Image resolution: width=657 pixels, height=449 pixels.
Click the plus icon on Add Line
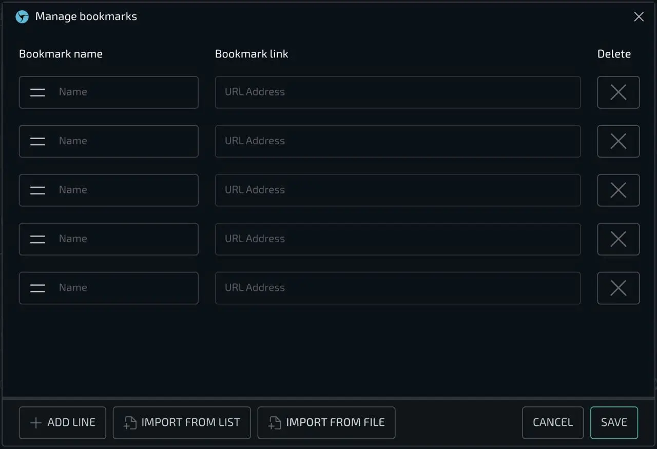pyautogui.click(x=36, y=423)
